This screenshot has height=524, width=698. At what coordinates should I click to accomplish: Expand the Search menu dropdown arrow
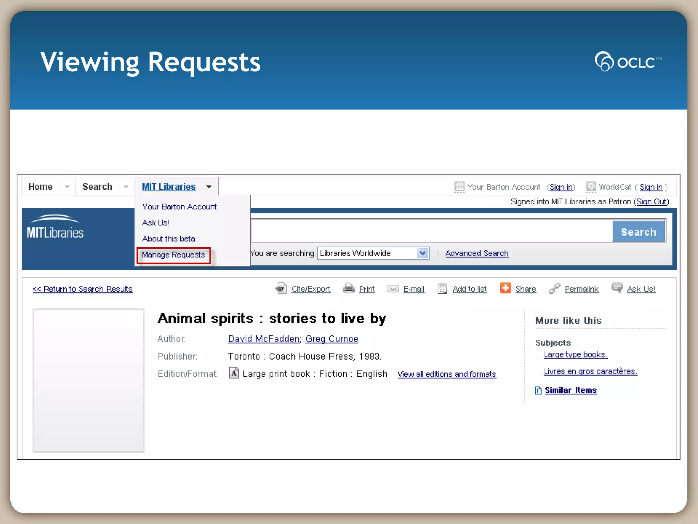(126, 187)
